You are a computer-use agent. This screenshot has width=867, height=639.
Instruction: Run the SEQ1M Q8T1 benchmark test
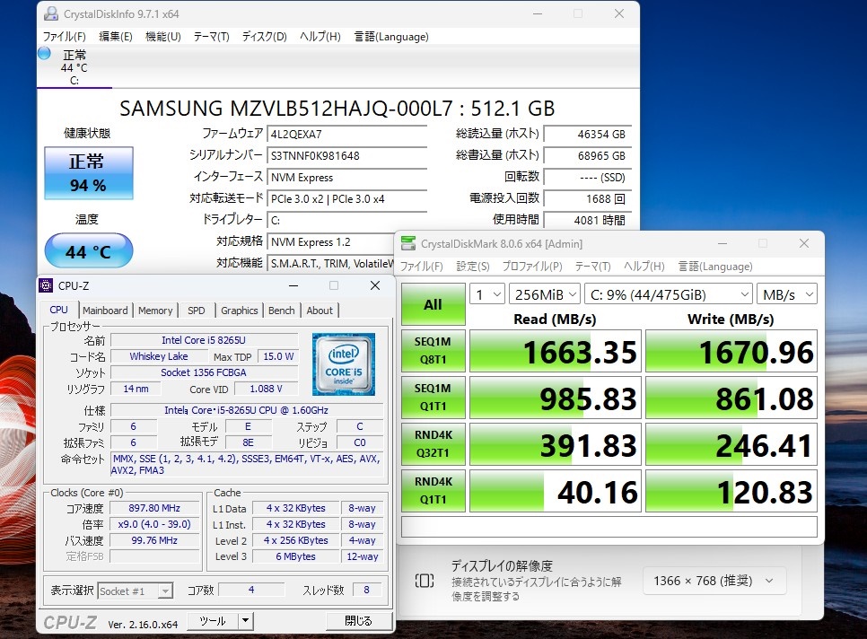433,350
